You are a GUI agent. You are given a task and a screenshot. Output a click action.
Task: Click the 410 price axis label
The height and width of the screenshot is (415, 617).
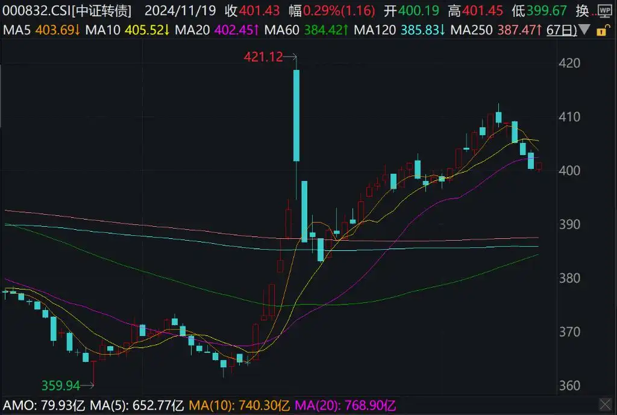(x=569, y=116)
